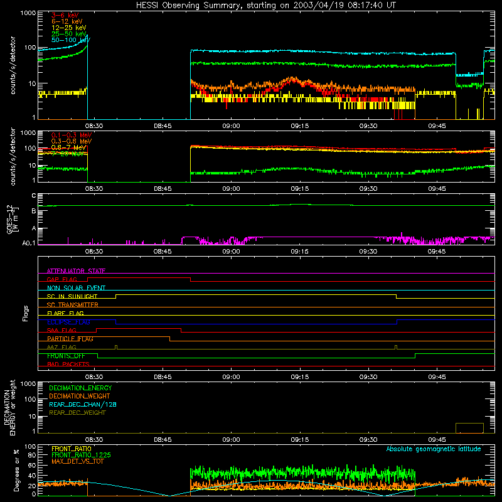502x502 pixels.
Task: Click the yellow 12-25 keV legend entry
Action: click(69, 28)
